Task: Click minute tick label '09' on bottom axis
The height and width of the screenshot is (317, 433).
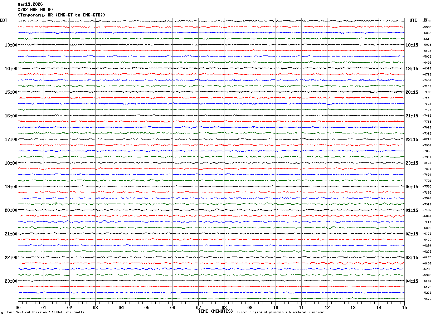Action: click(x=250, y=307)
